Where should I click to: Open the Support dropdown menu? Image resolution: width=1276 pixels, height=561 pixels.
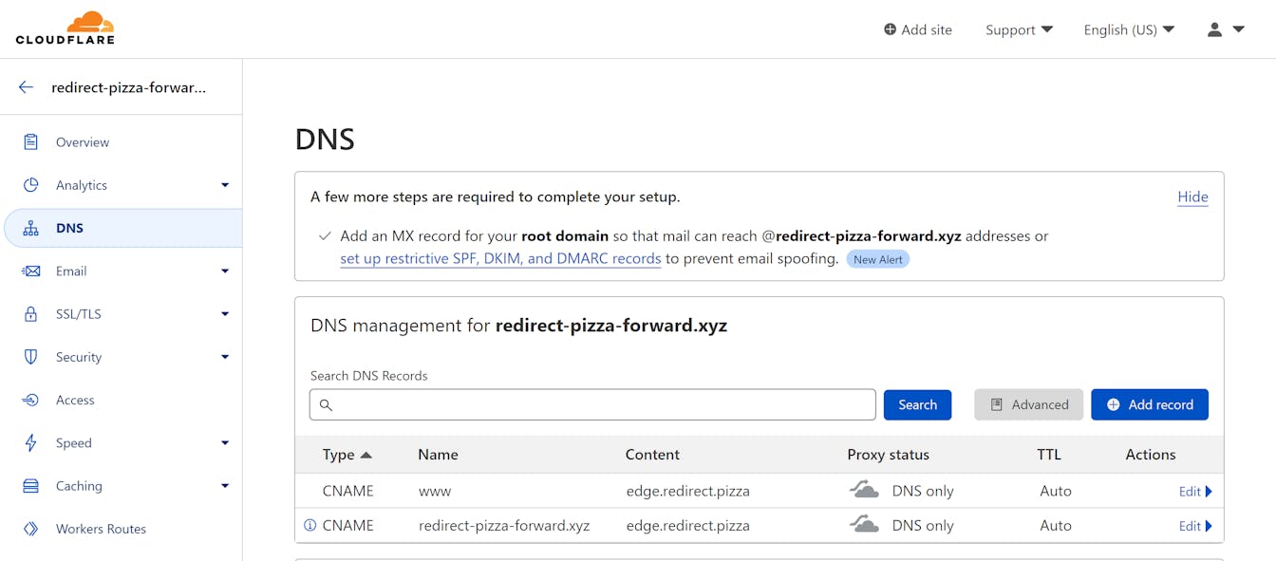click(1019, 29)
